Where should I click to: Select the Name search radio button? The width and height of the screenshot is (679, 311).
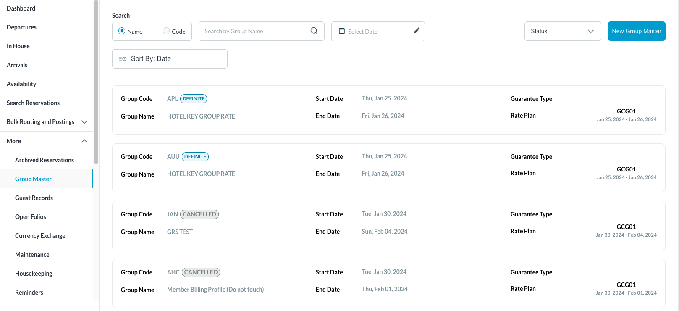coord(122,31)
